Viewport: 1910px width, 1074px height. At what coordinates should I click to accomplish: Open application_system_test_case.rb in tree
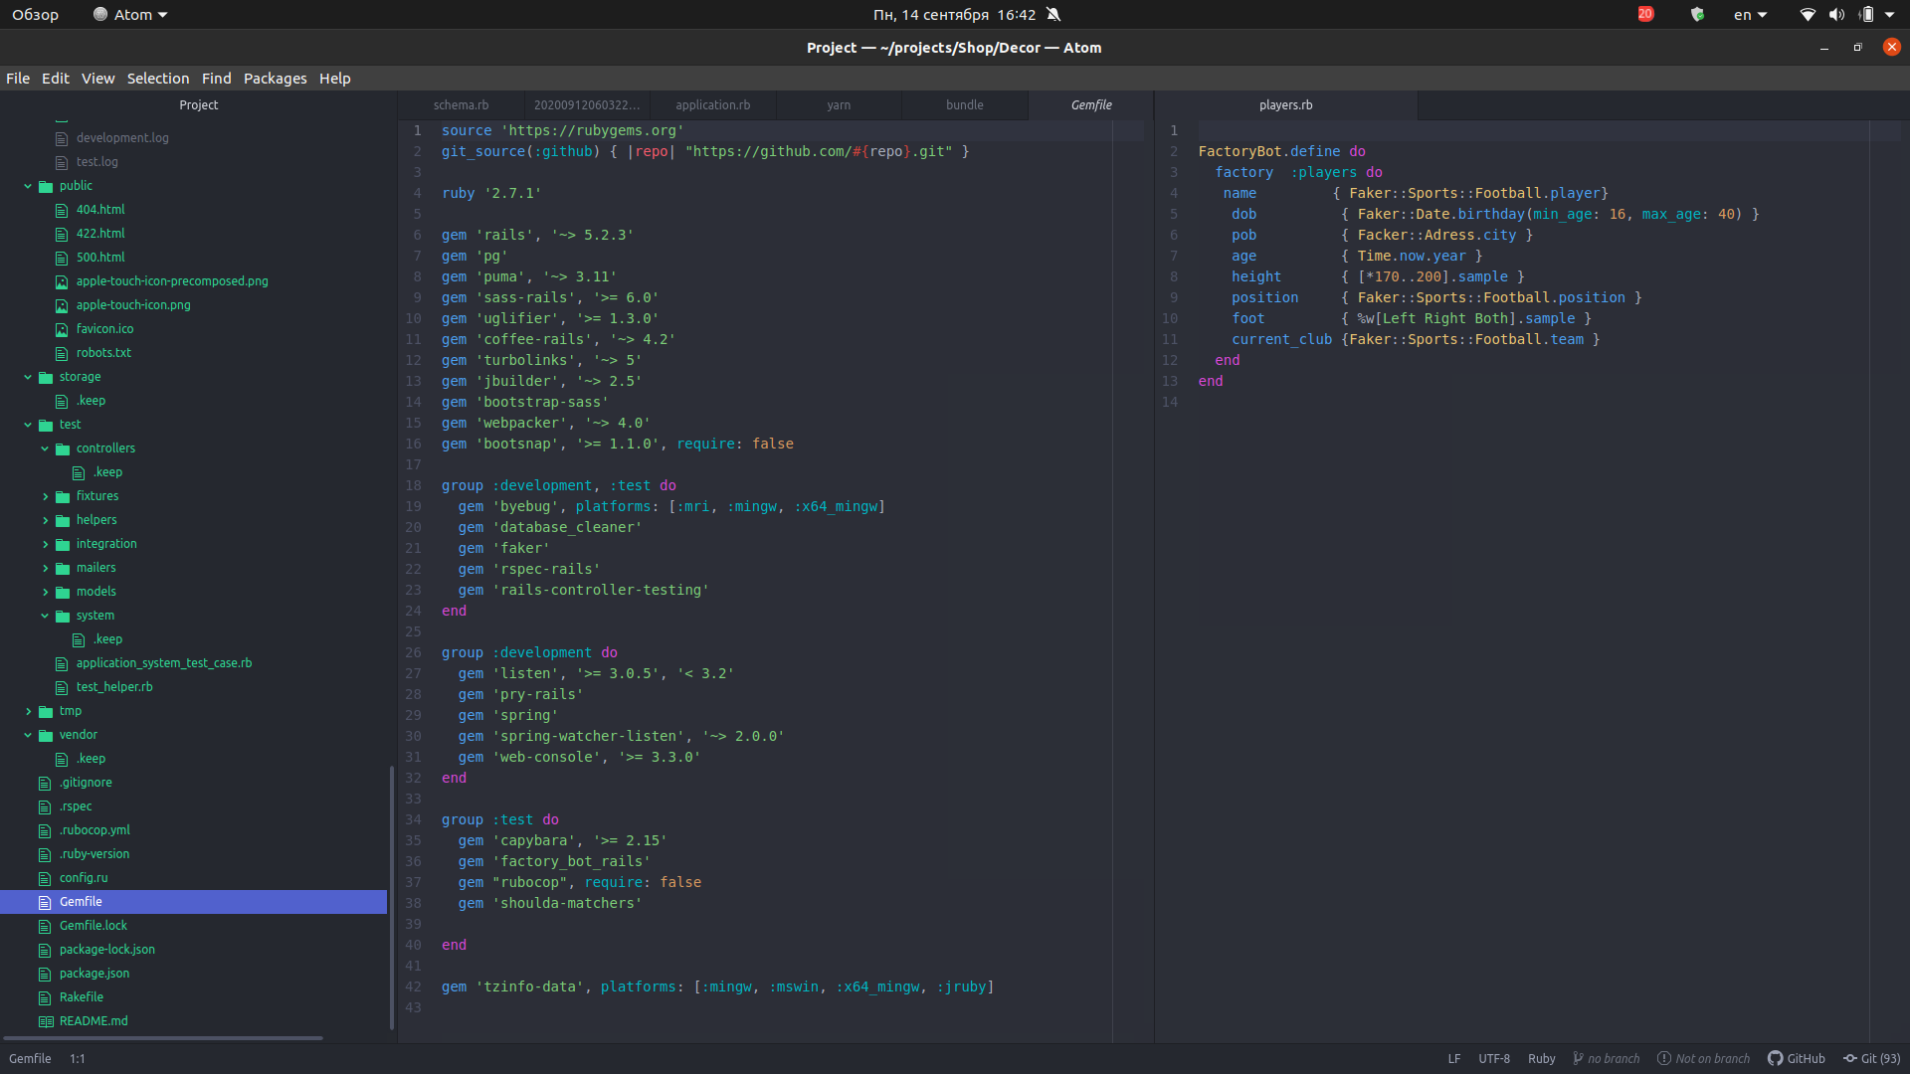[164, 663]
